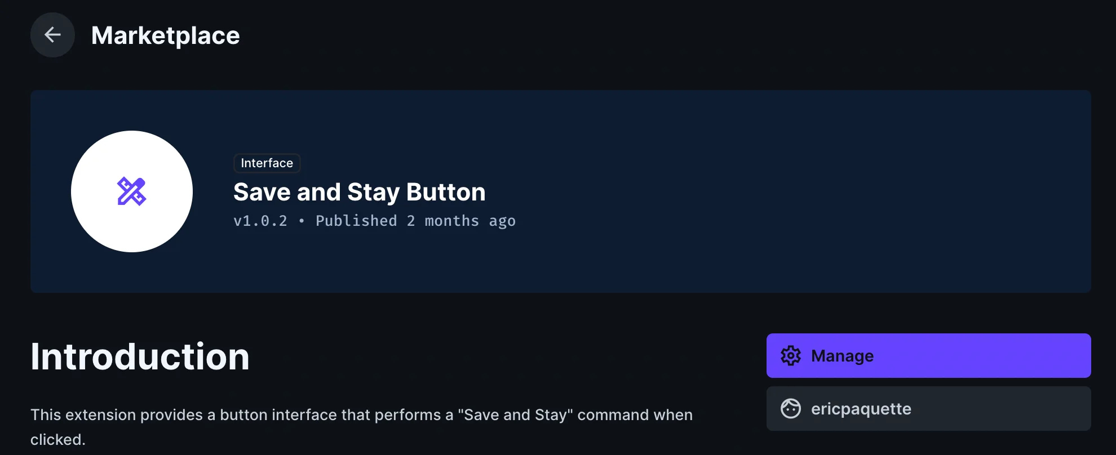Click the Save and Stay Button heading
The width and height of the screenshot is (1116, 455).
click(359, 192)
